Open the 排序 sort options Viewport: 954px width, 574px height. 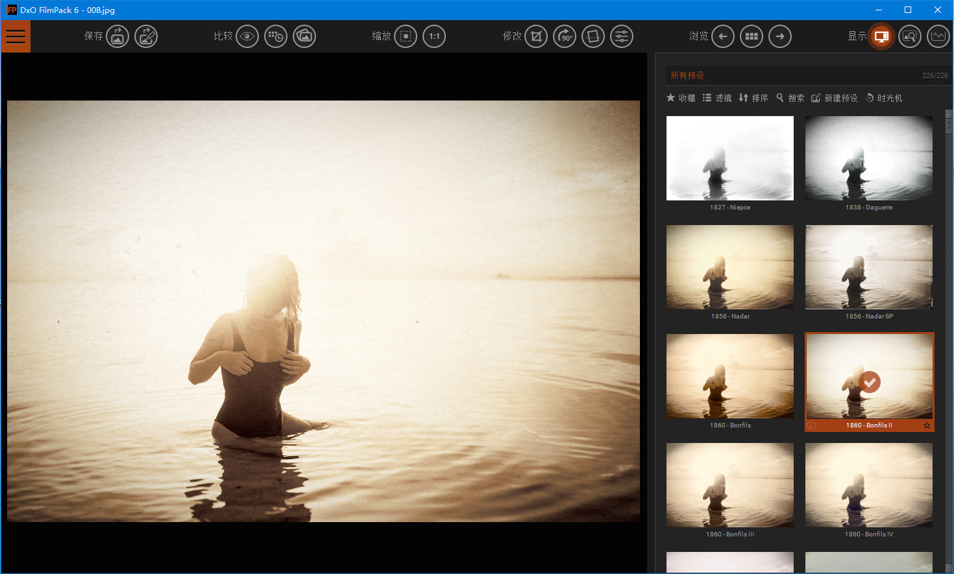tap(753, 97)
